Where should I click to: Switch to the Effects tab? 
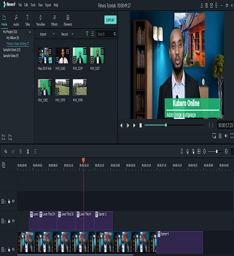[x=54, y=20]
